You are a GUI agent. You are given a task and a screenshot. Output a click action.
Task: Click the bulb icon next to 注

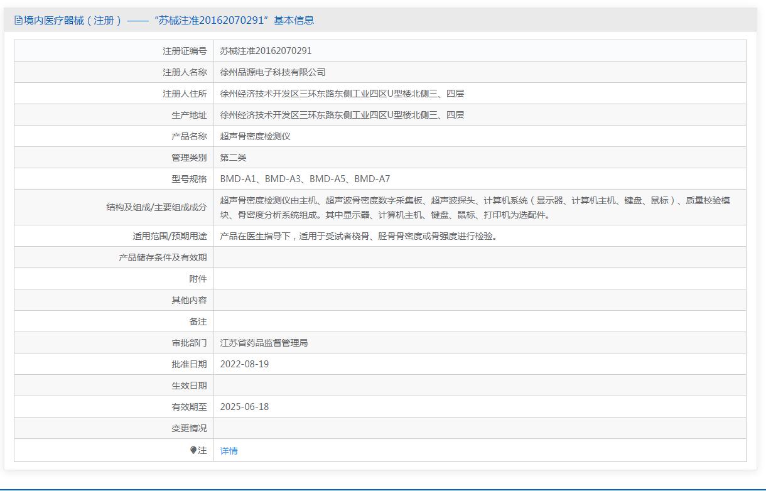tap(193, 450)
